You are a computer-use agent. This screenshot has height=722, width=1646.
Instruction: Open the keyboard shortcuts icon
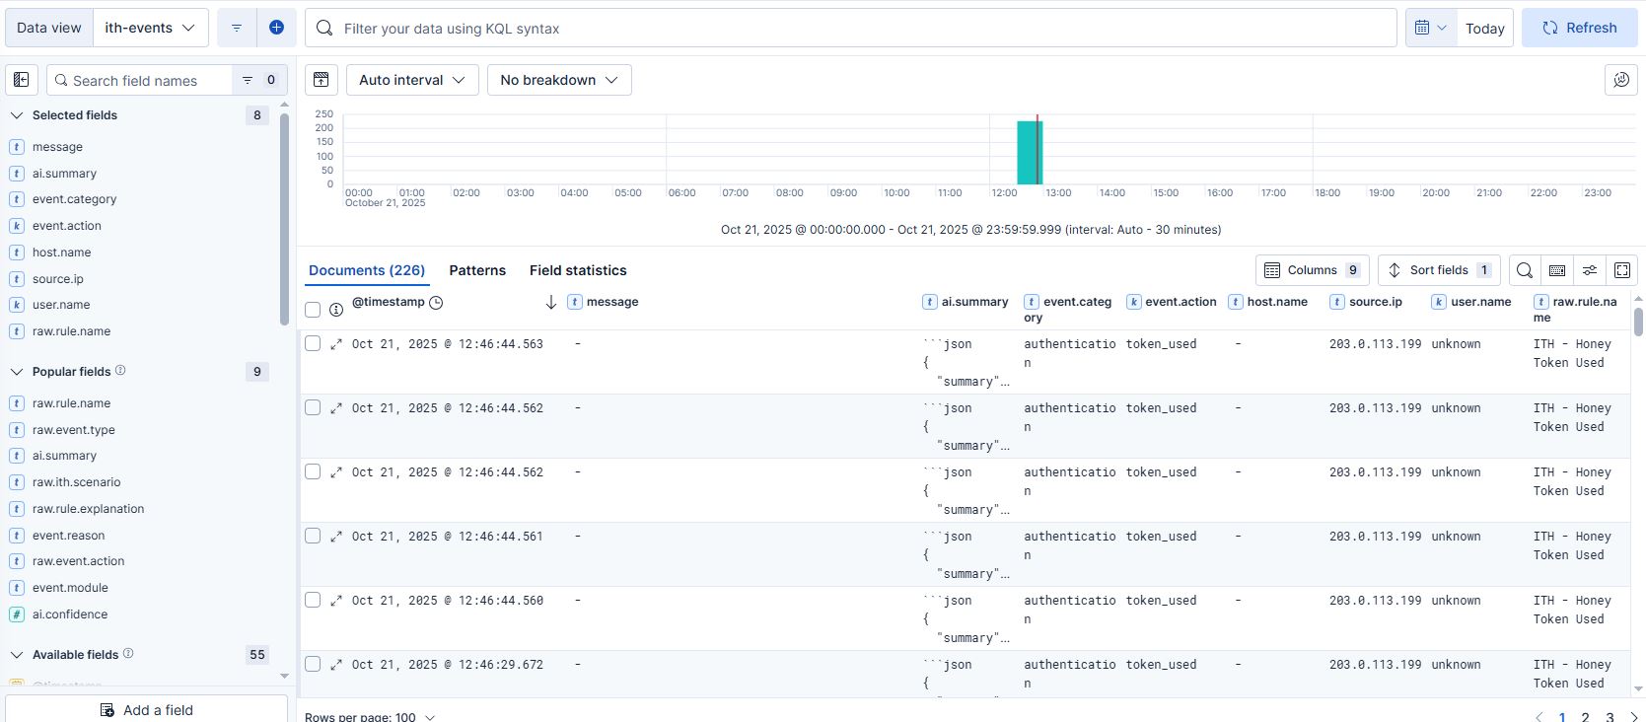coord(1557,270)
